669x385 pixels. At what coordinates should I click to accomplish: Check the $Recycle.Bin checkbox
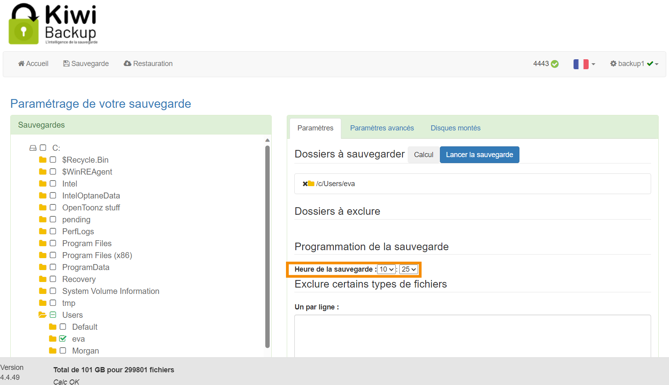pos(53,160)
